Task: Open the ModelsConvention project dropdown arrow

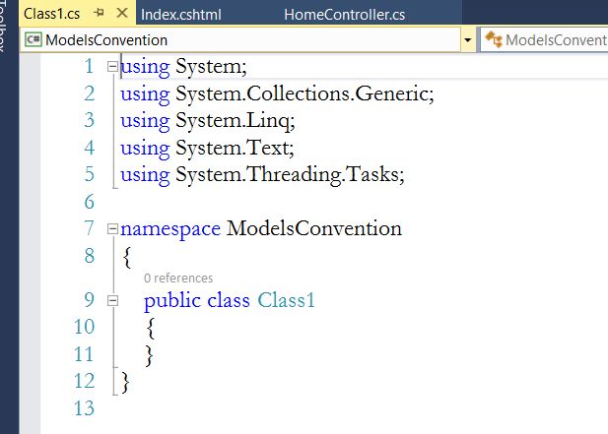Action: click(x=468, y=40)
